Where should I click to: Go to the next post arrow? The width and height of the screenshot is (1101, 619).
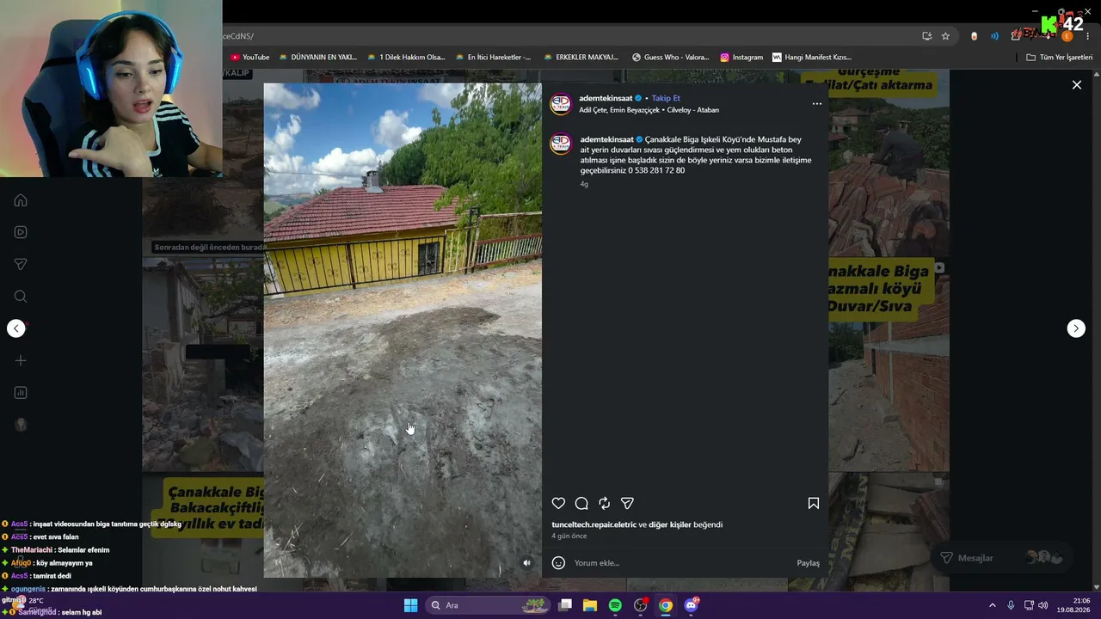pos(1076,328)
